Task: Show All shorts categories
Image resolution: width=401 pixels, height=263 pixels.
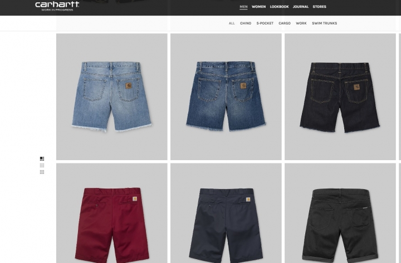Action: tap(232, 23)
